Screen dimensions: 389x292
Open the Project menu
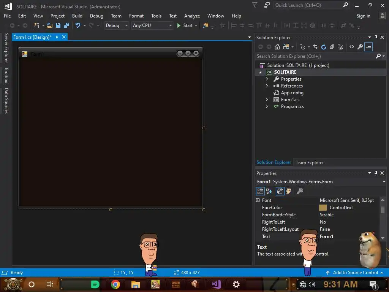[58, 16]
